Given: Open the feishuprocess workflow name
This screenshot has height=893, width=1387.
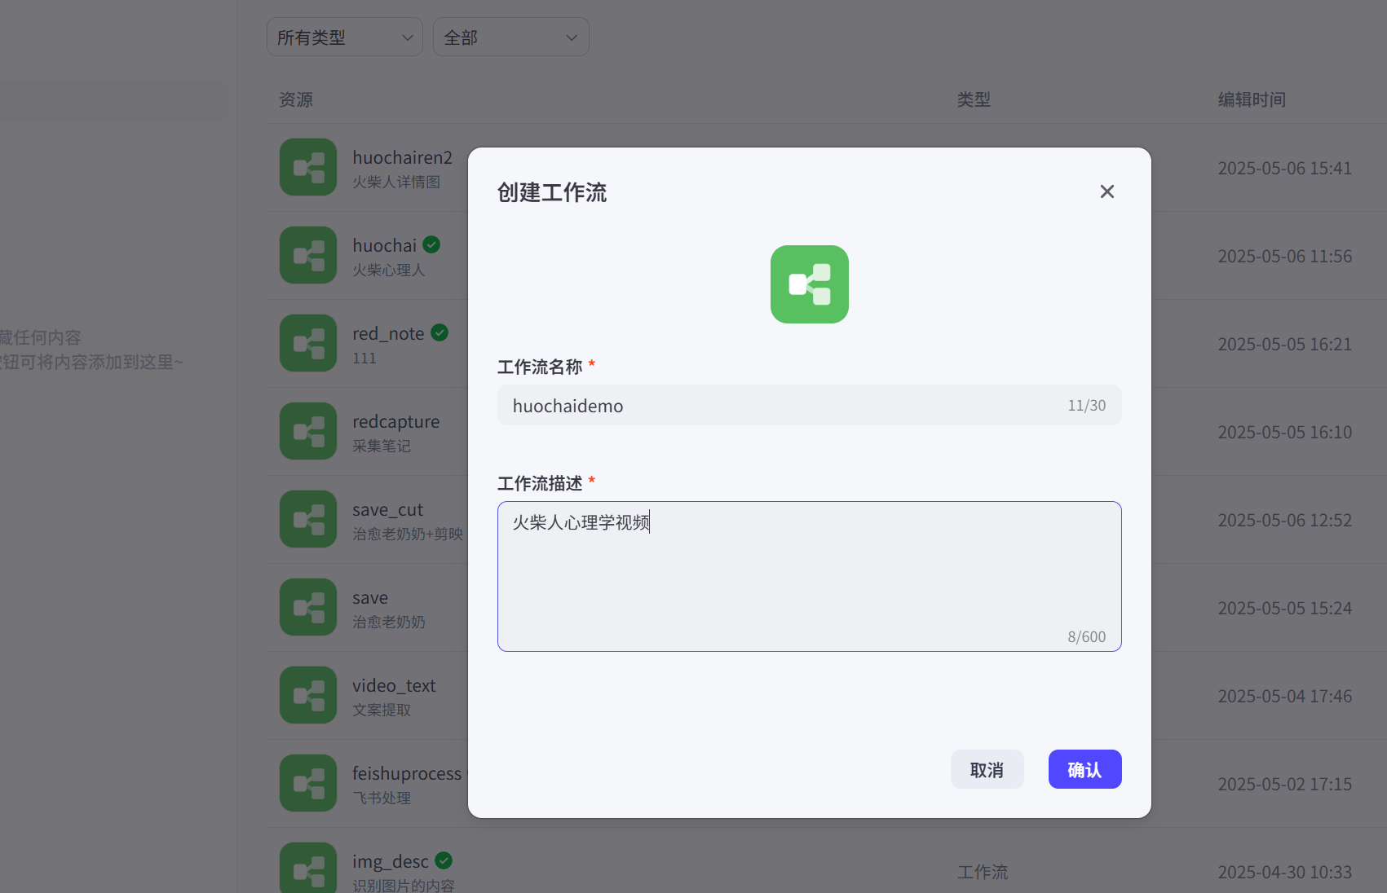Looking at the screenshot, I should click(x=407, y=773).
